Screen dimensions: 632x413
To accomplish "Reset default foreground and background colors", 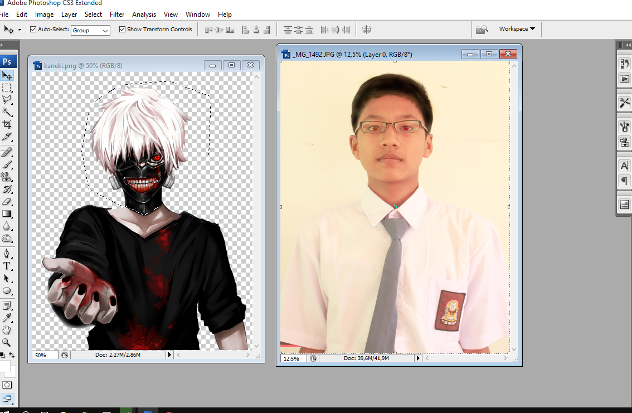I will 2,355.
